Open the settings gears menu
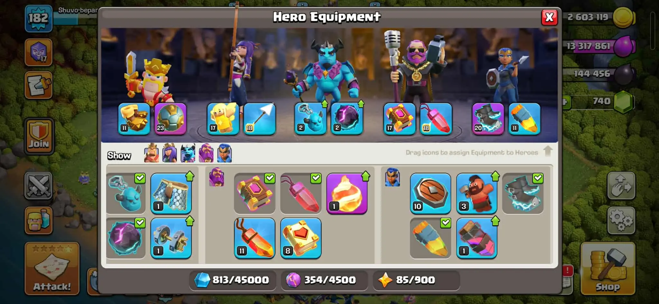This screenshot has height=304, width=659. pyautogui.click(x=621, y=220)
